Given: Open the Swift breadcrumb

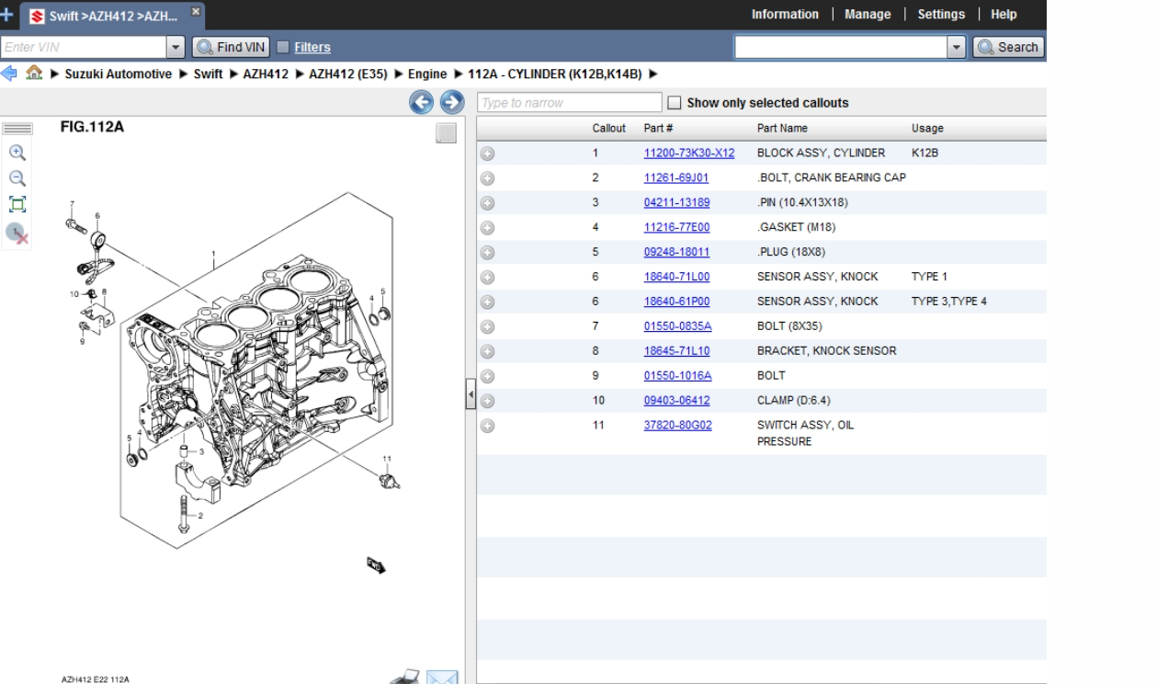Looking at the screenshot, I should tap(208, 74).
